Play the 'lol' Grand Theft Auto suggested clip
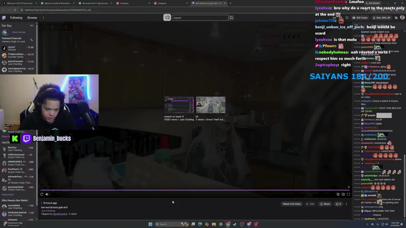This screenshot has height=228, width=406. click(211, 109)
